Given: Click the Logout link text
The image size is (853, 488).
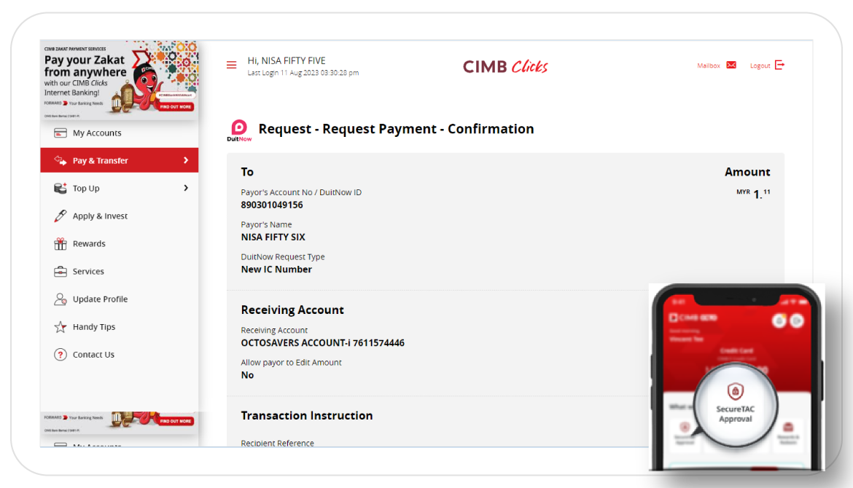Looking at the screenshot, I should click(760, 66).
